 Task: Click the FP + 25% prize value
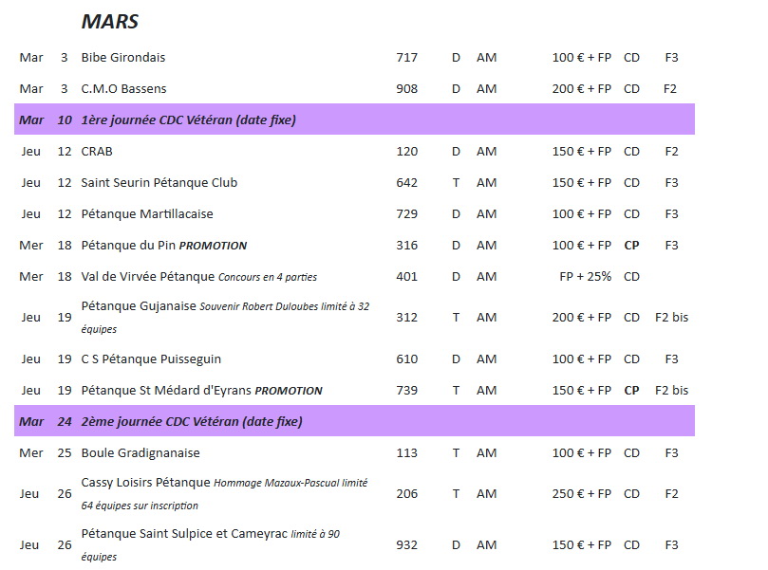pos(586,277)
